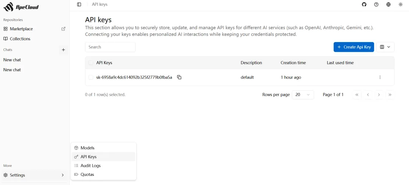
Task: Click the Create Api Key button
Action: tap(354, 47)
